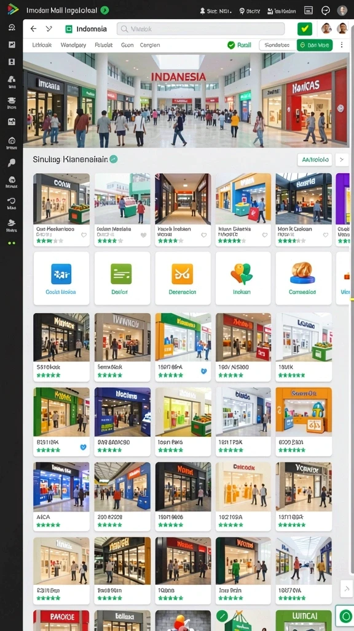Toggle the blue heart on 'B31B5K' card
The image size is (354, 631).
click(83, 447)
